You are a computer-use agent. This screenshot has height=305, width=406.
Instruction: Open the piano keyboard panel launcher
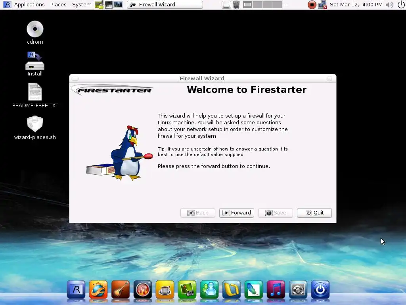[x=109, y=4]
